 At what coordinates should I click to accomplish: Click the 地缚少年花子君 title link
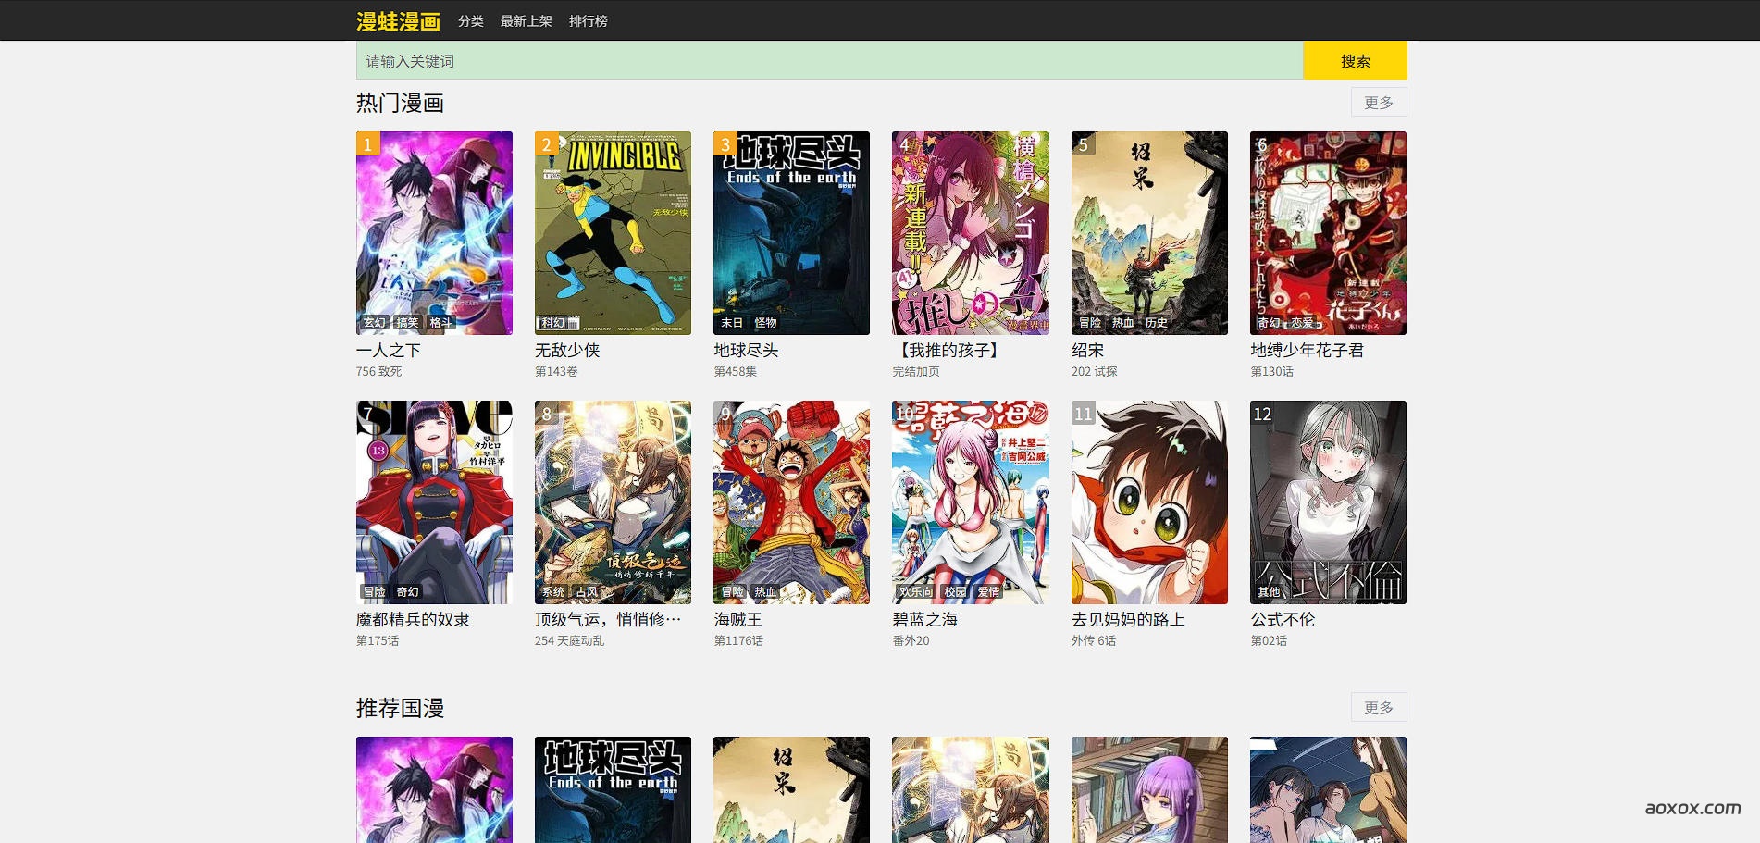click(1307, 351)
